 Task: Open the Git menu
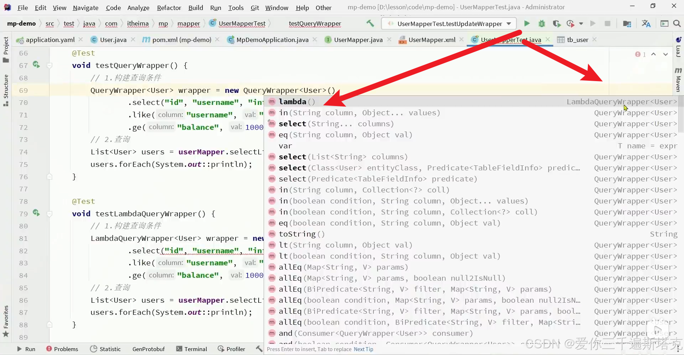click(x=255, y=7)
